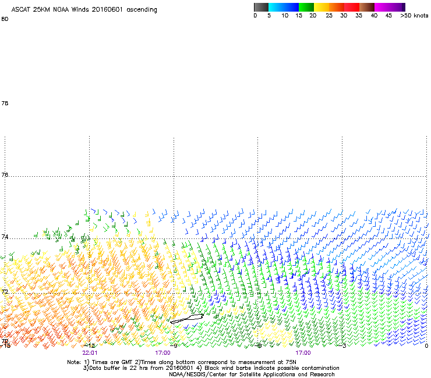This screenshot has width=431, height=378.
Task: Click the '74' latitude axis label
Action: coord(5,237)
